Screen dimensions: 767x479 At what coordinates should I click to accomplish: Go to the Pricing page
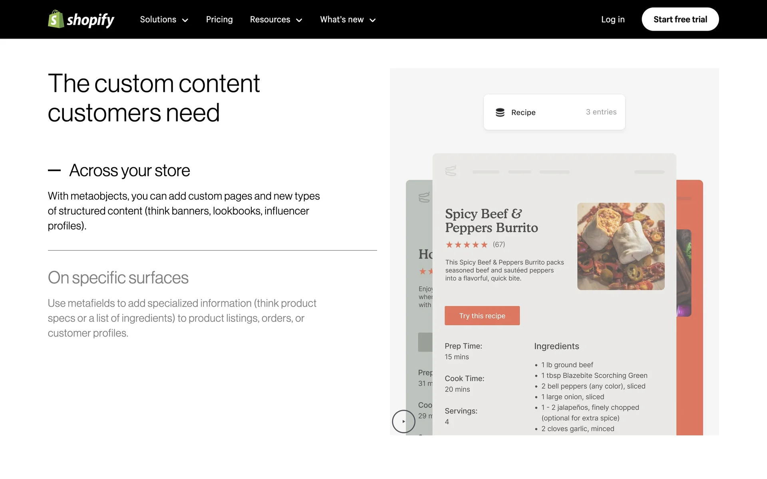coord(219,20)
